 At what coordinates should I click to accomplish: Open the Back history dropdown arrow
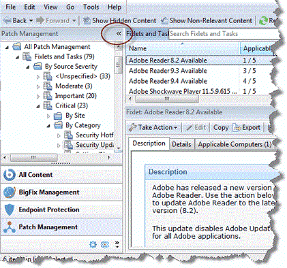[x=31, y=20]
